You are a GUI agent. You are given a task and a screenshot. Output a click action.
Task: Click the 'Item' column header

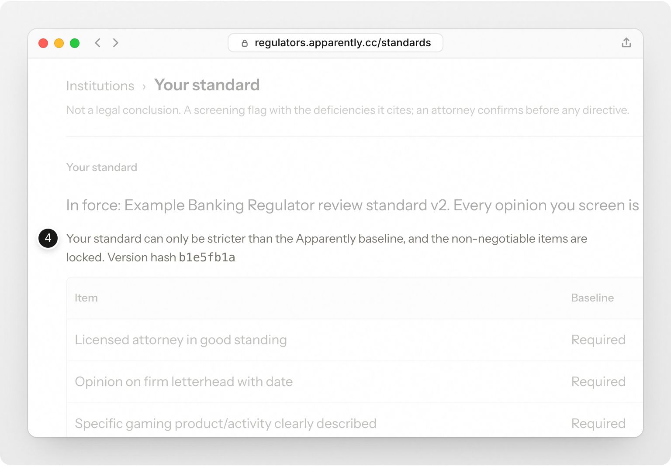(86, 298)
